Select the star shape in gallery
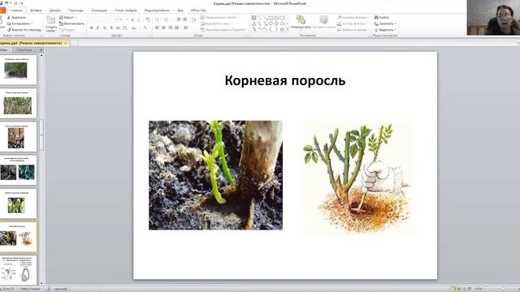 (x=282, y=29)
